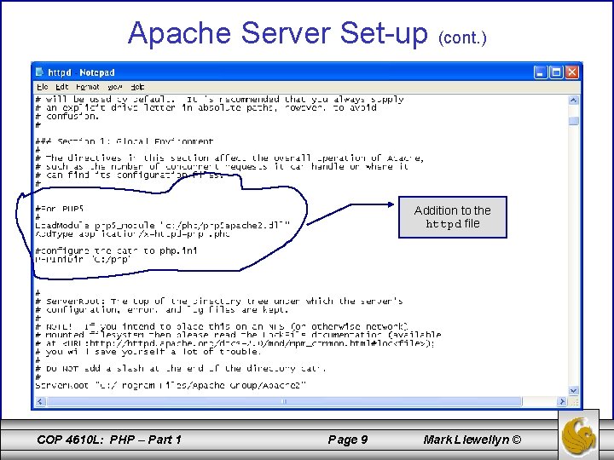614x460 pixels.
Task: Open the View menu in Notepad
Action: pos(115,87)
